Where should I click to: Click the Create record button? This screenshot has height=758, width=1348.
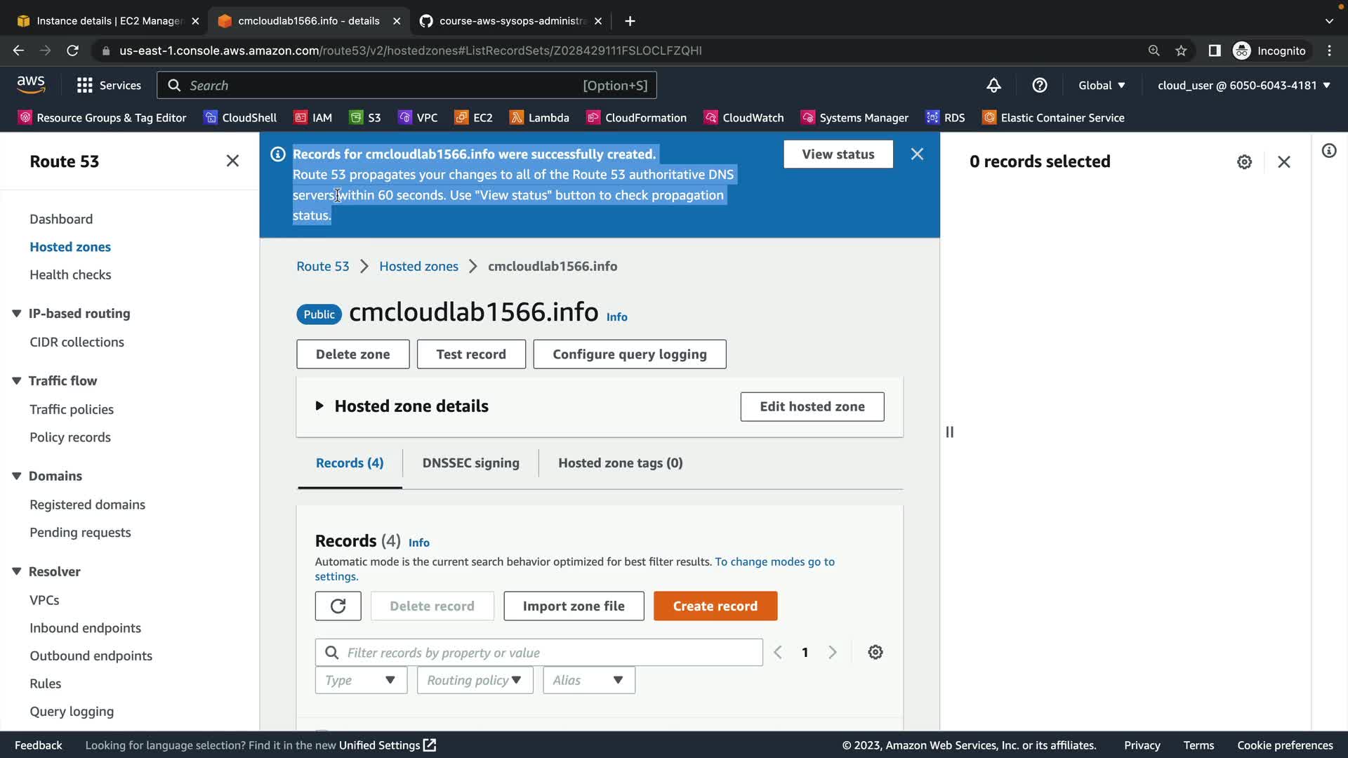click(715, 606)
